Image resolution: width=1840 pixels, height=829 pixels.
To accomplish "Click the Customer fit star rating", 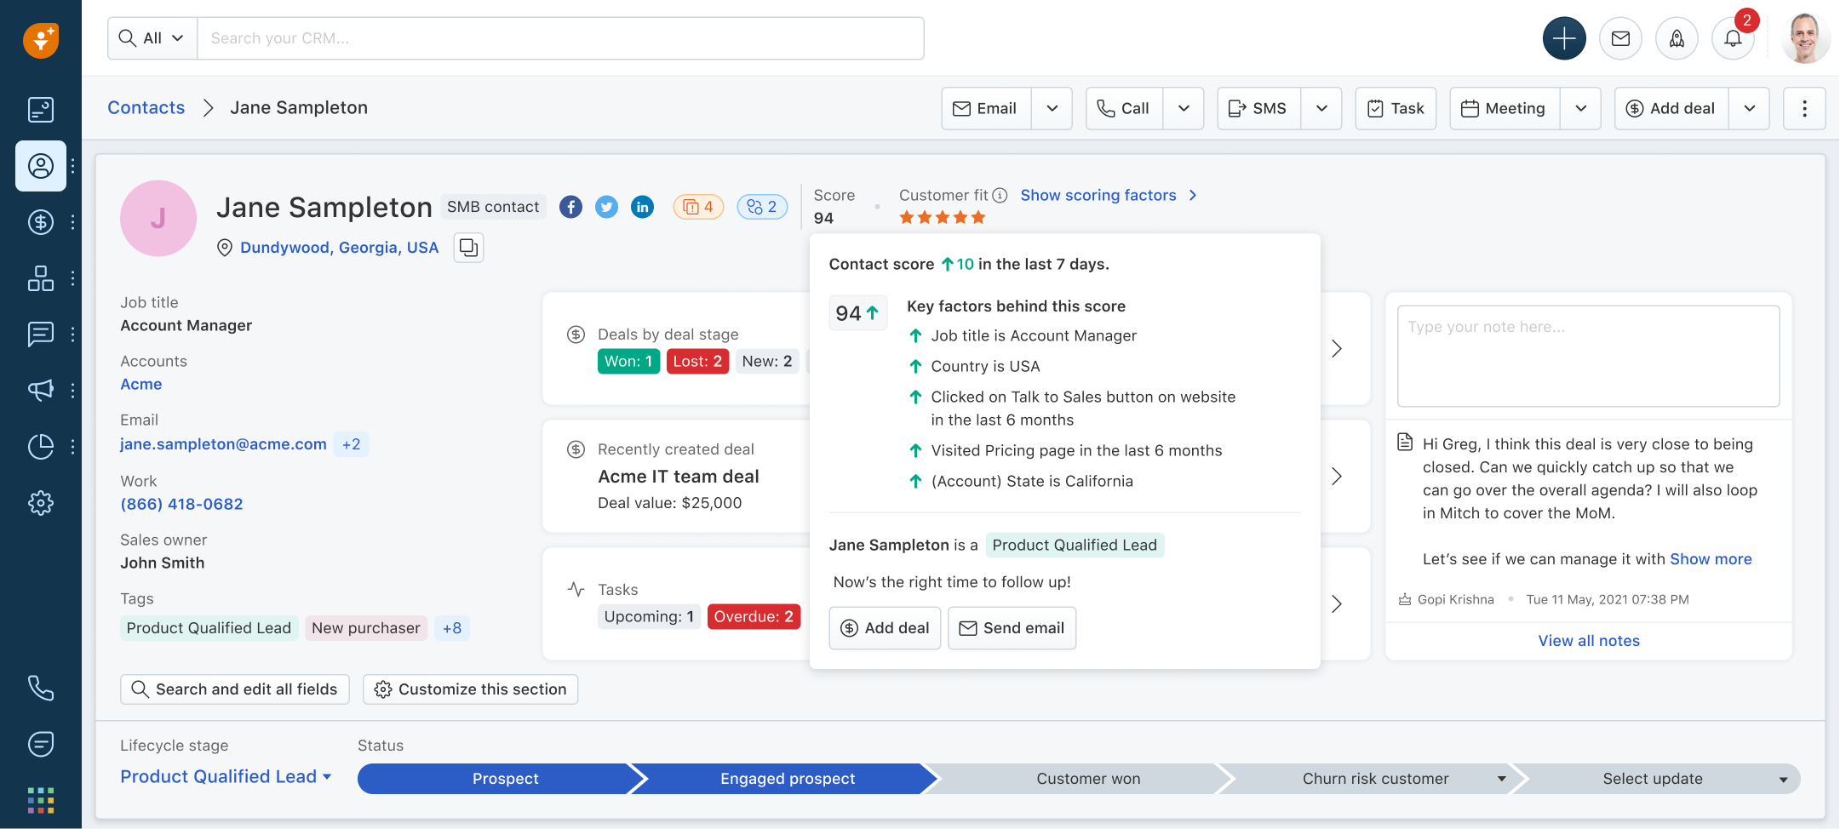I will pyautogui.click(x=942, y=217).
